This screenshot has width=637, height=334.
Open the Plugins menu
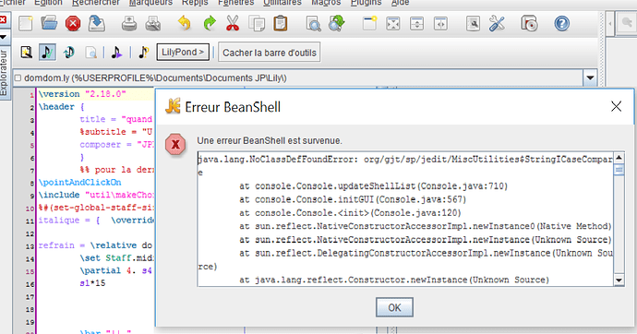[366, 3]
